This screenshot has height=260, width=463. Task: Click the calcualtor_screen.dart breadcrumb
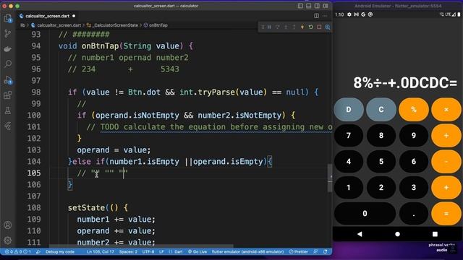point(59,25)
